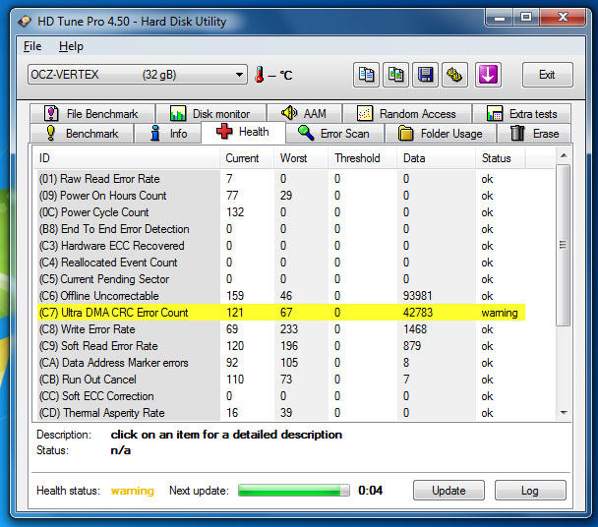Click the Status column header
This screenshot has height=527, width=598.
501,158
